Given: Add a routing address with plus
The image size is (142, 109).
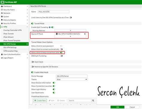Looking at the screenshot, I should tap(70, 31).
